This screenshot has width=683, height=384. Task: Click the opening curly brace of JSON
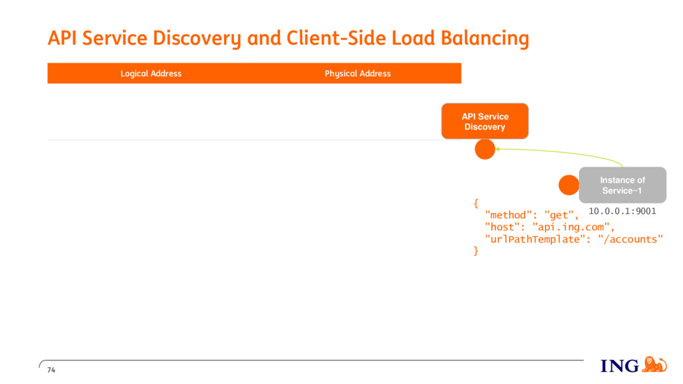476,203
